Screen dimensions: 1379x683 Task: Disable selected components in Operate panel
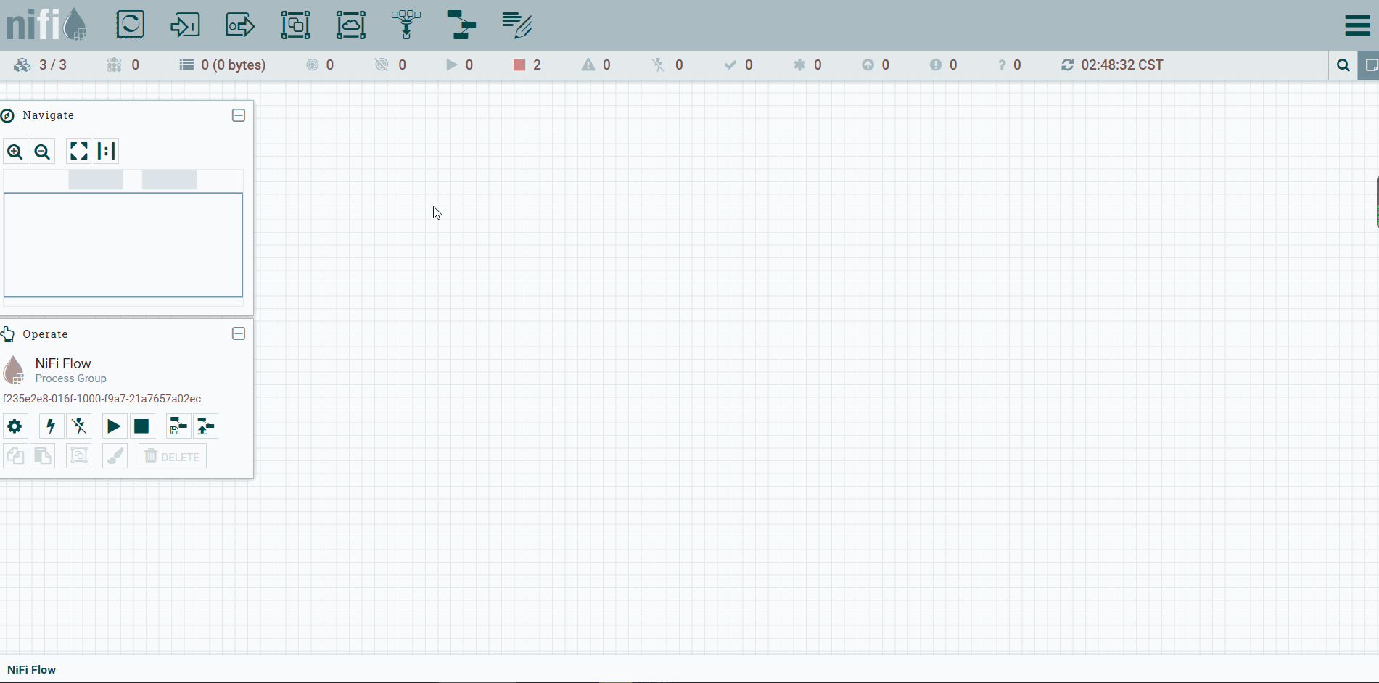click(x=79, y=426)
